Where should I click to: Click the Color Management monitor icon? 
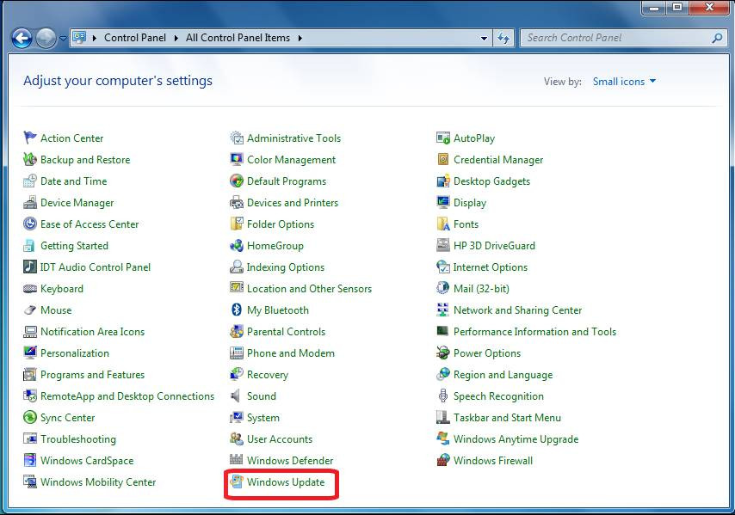pos(237,159)
